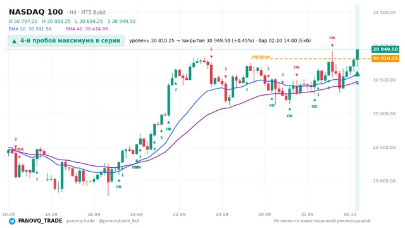The width and height of the screenshot is (405, 228).
Task: Click the 30 500.00 price axis label
Action: pos(384,80)
